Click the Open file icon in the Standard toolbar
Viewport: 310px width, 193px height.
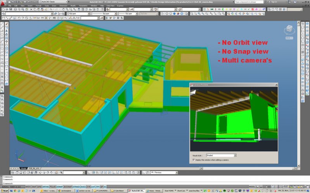click(x=7, y=9)
